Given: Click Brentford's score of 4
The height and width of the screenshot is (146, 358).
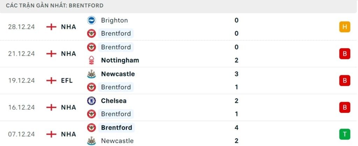Looking at the screenshot, I should click(237, 128).
